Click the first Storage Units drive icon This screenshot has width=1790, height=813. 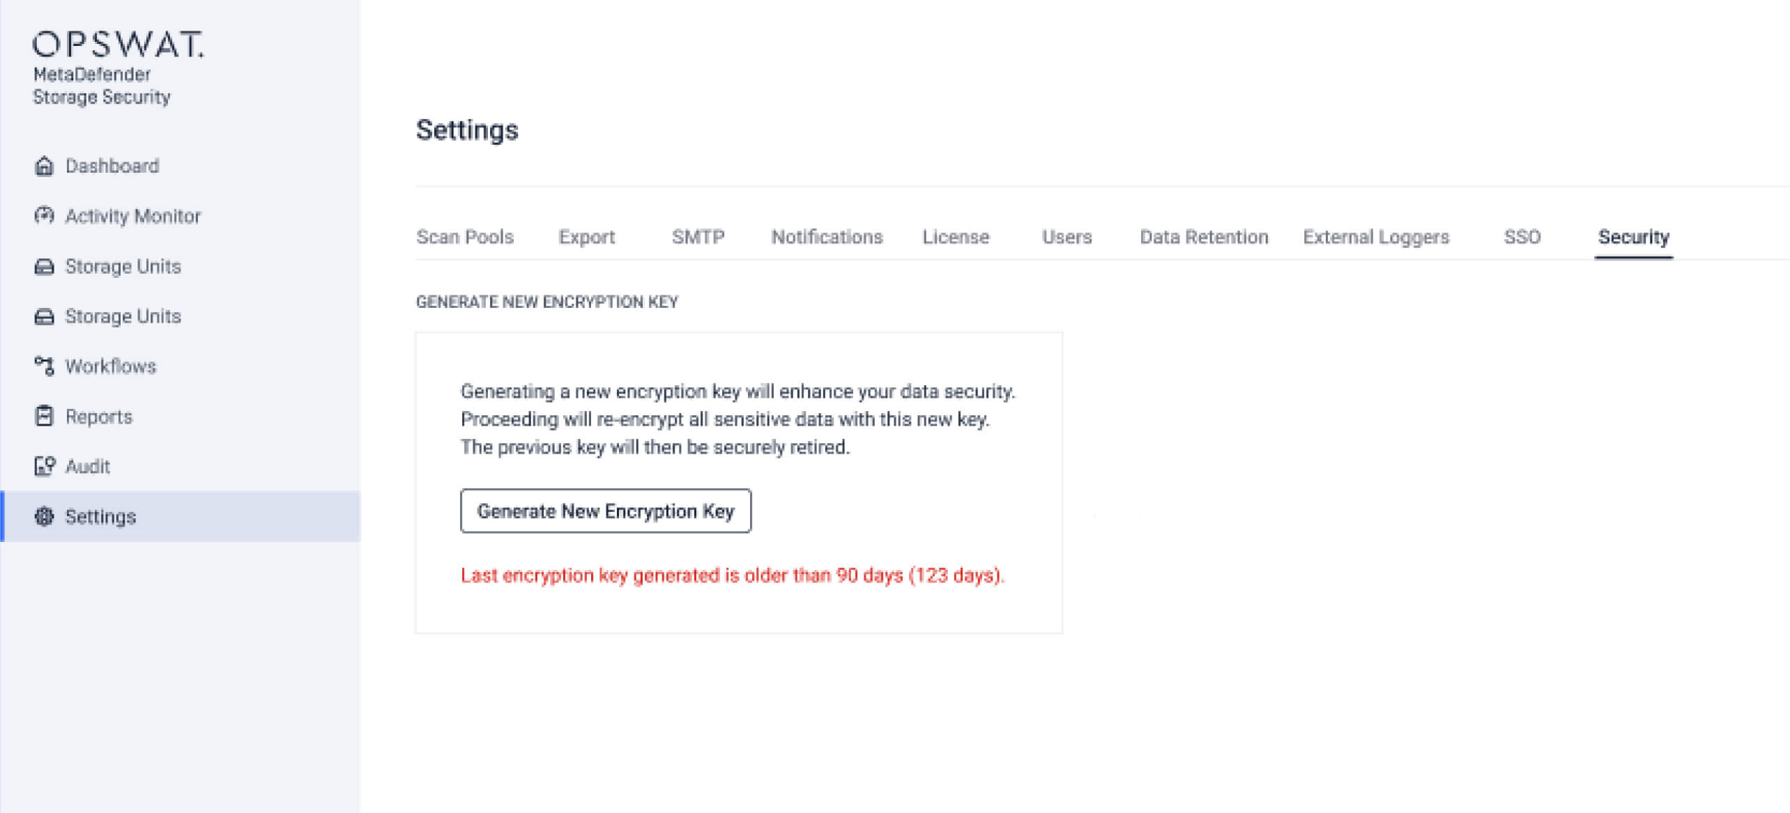tap(45, 266)
